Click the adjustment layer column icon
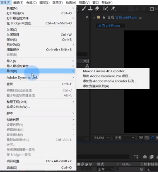Image resolution: width=158 pixels, height=172 pixels. [x=86, y=164]
